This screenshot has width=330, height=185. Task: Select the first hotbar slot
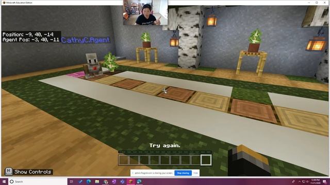click(x=124, y=160)
